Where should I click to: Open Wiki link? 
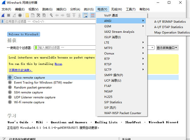tap(39, 122)
